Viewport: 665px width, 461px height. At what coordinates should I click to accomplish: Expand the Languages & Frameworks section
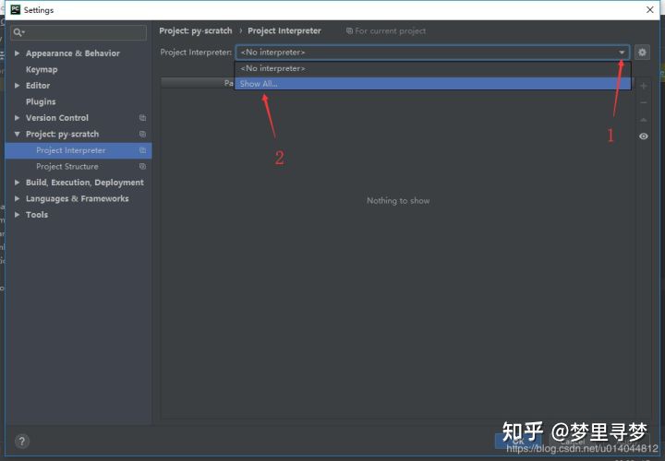(x=17, y=198)
